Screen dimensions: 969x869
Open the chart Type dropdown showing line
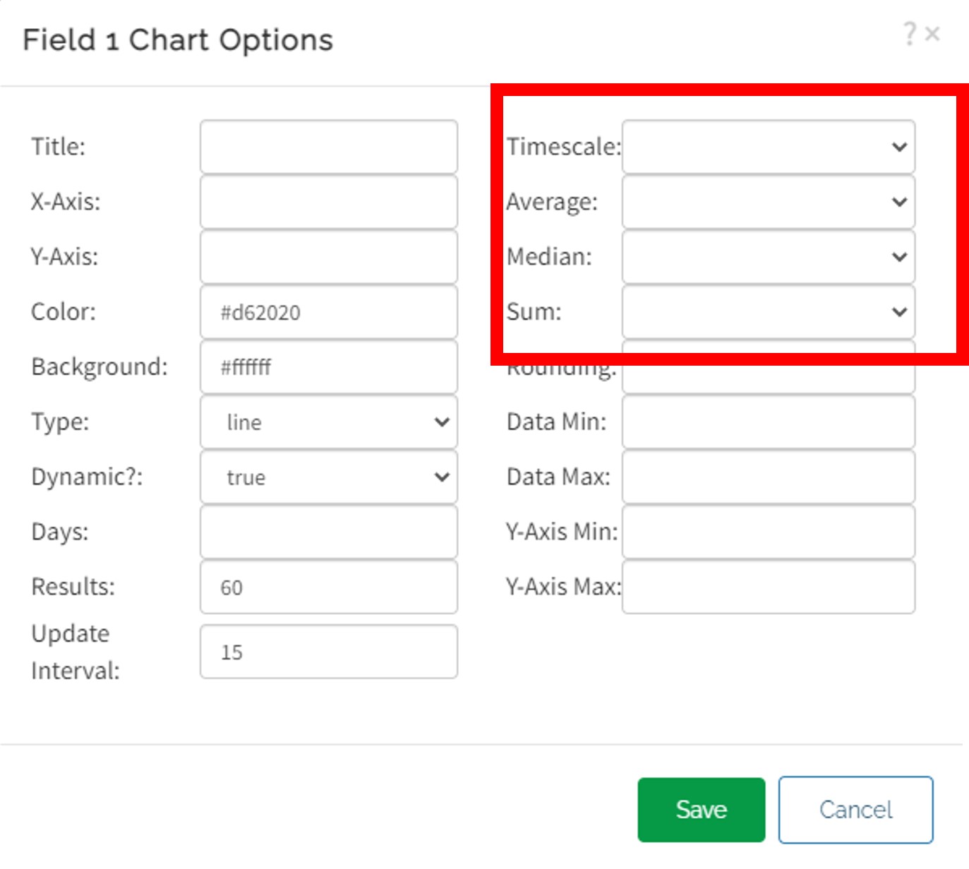click(x=329, y=422)
